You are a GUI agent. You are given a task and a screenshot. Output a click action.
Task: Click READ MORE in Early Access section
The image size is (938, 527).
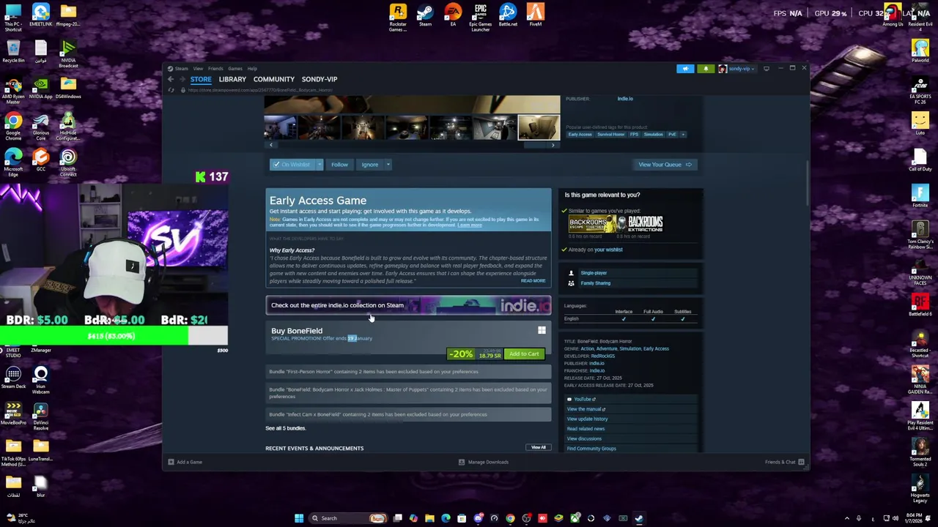coord(533,281)
